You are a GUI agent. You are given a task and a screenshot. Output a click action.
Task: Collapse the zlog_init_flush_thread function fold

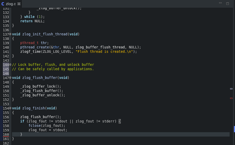tap(10, 34)
